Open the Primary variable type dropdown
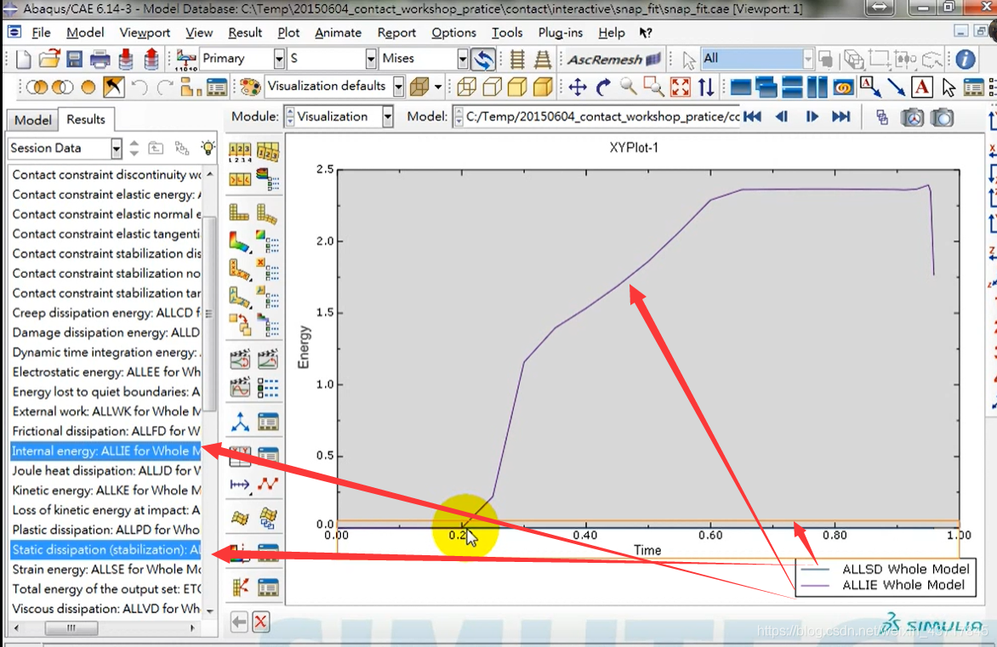Image resolution: width=997 pixels, height=647 pixels. click(x=279, y=60)
